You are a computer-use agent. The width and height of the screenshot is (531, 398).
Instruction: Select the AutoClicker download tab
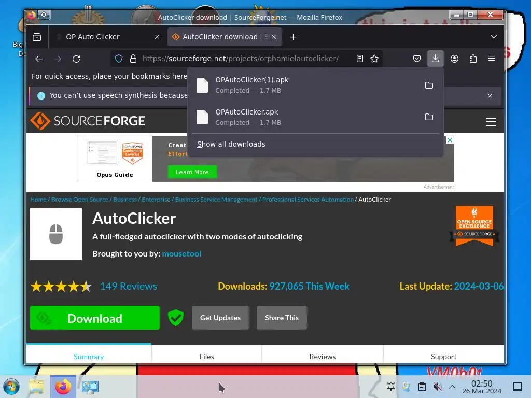[225, 37]
